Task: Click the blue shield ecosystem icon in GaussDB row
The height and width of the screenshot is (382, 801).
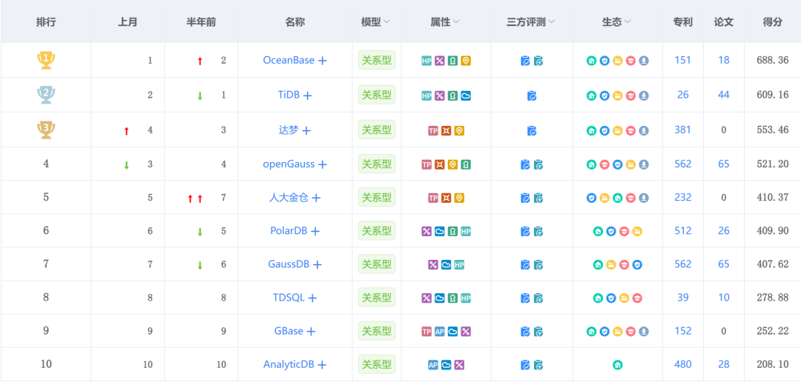Action: [637, 265]
